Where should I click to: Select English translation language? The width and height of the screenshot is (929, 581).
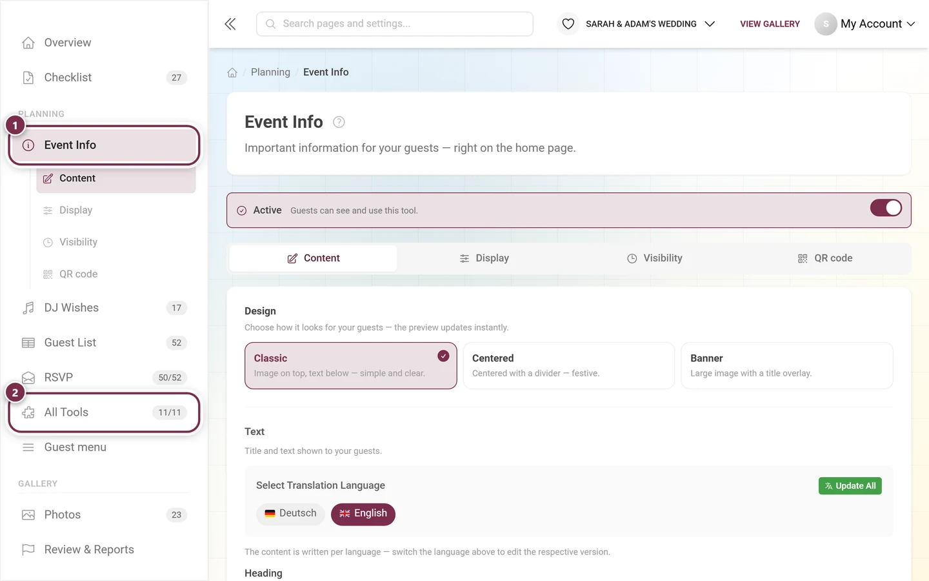(x=363, y=514)
